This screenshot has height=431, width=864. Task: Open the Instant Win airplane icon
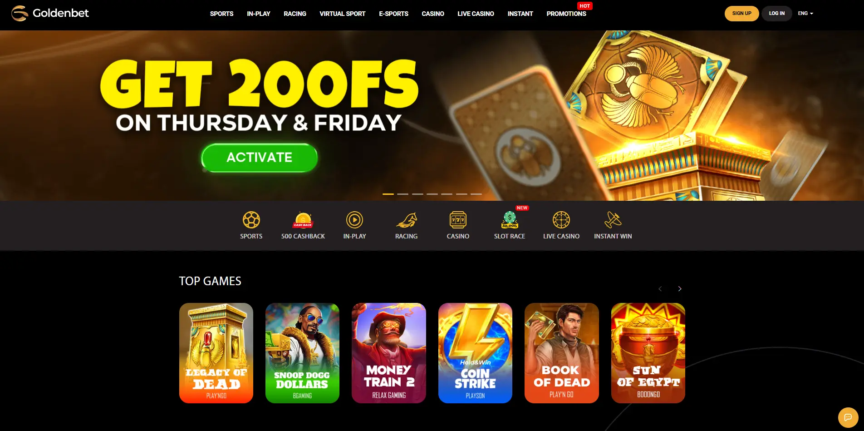(613, 220)
